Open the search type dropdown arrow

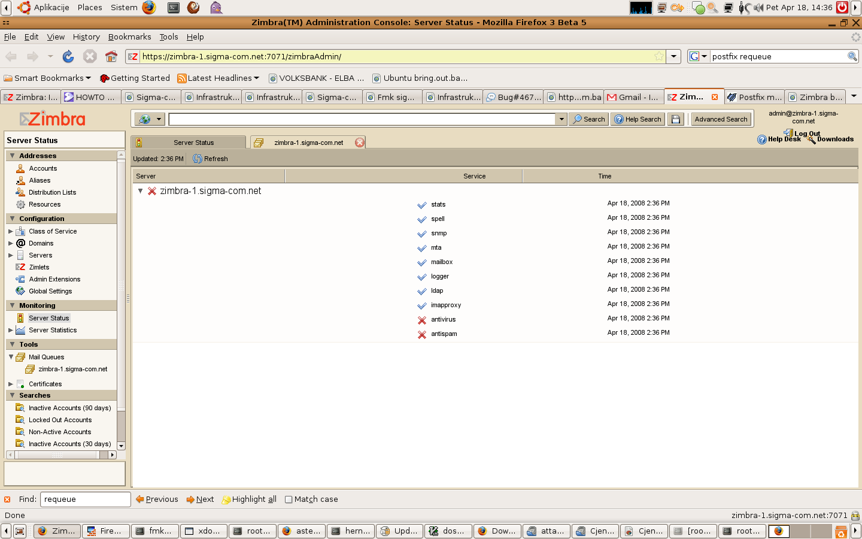coord(159,119)
